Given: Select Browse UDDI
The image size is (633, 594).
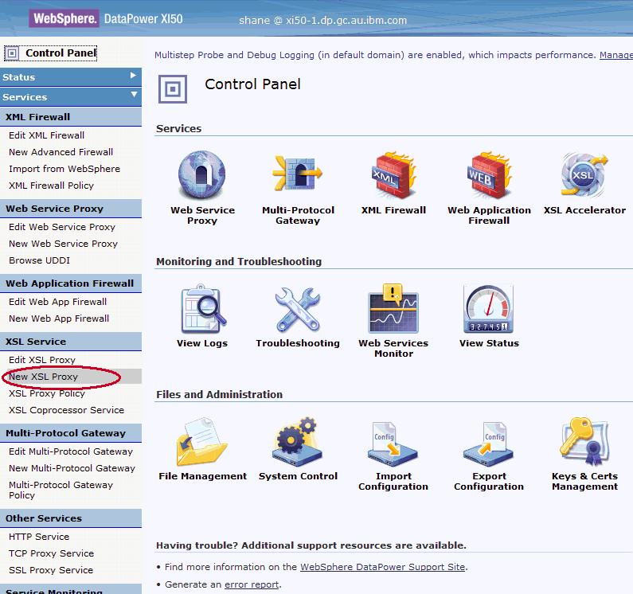Looking at the screenshot, I should tap(39, 260).
